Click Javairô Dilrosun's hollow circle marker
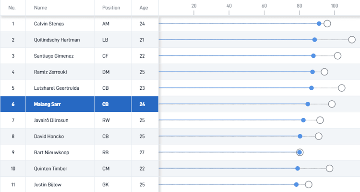The width and height of the screenshot is (360, 192). point(320,120)
